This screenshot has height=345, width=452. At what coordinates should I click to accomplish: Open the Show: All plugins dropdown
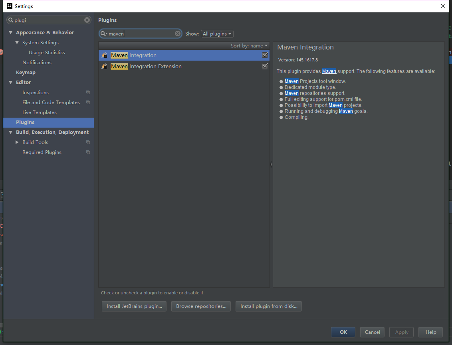tap(217, 34)
